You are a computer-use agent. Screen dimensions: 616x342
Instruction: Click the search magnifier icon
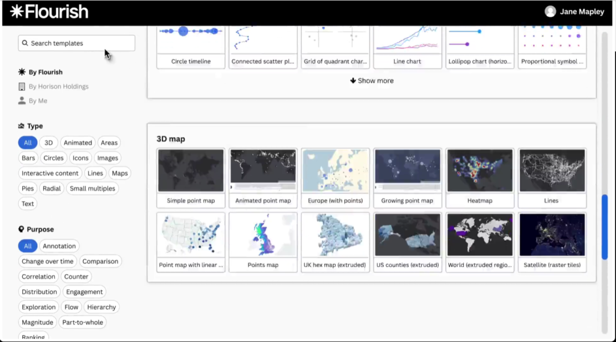pos(25,43)
